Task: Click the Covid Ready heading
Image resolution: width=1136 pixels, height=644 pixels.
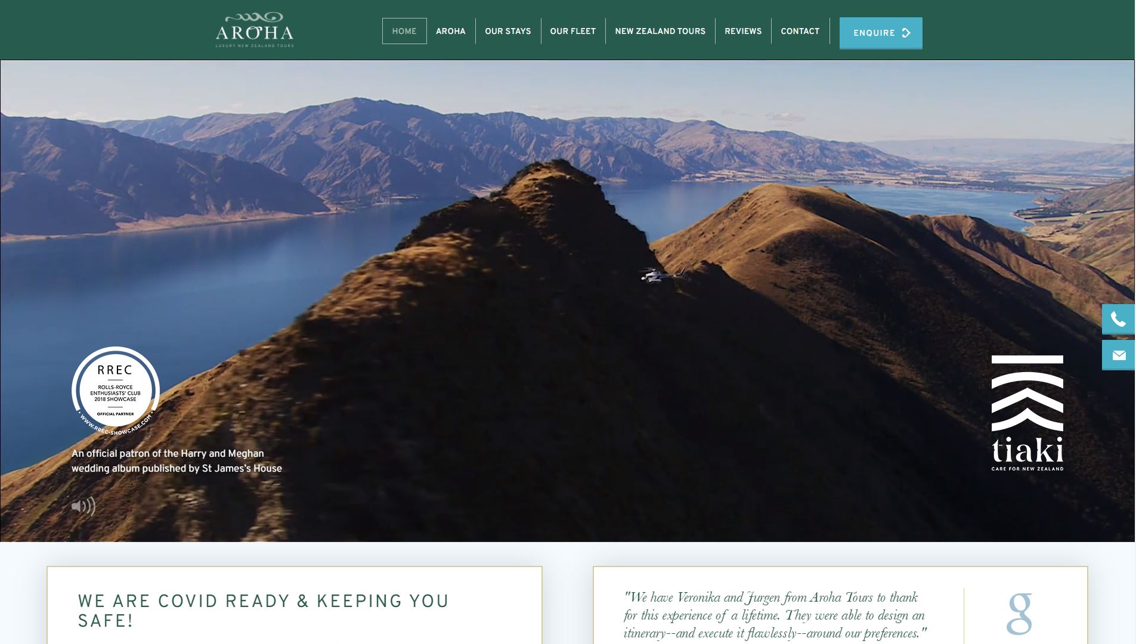Action: click(263, 611)
